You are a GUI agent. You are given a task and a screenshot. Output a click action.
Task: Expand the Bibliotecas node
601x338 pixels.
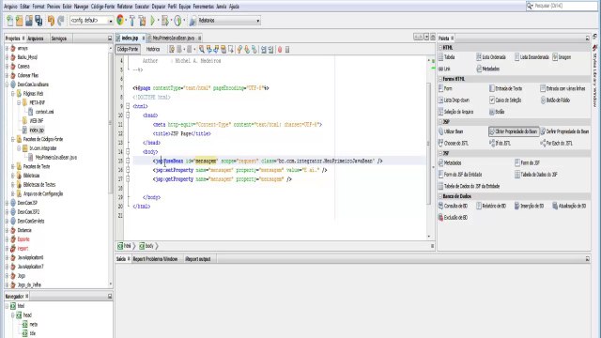click(12, 176)
